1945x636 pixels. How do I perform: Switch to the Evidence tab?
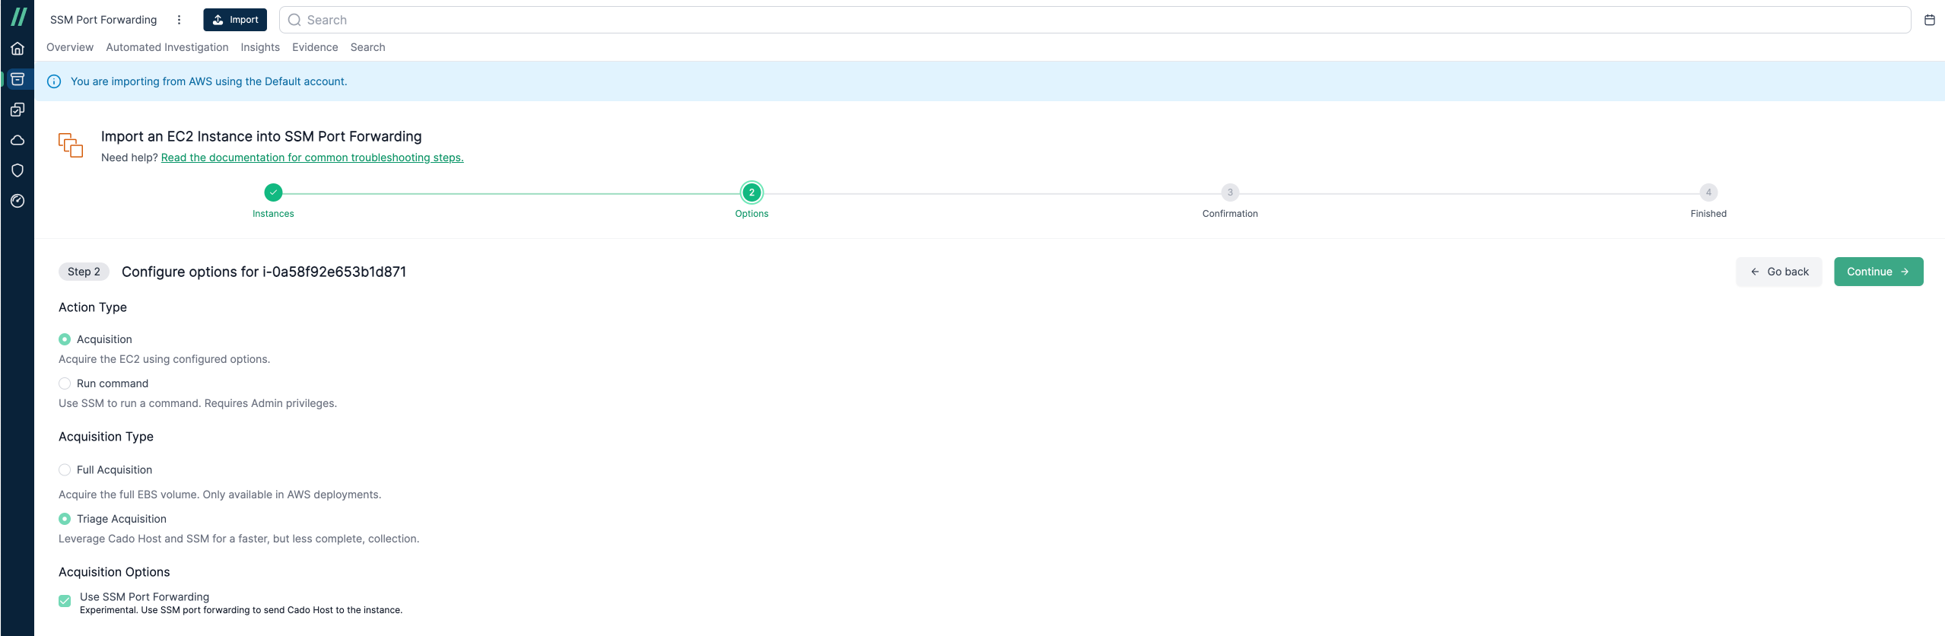(315, 47)
